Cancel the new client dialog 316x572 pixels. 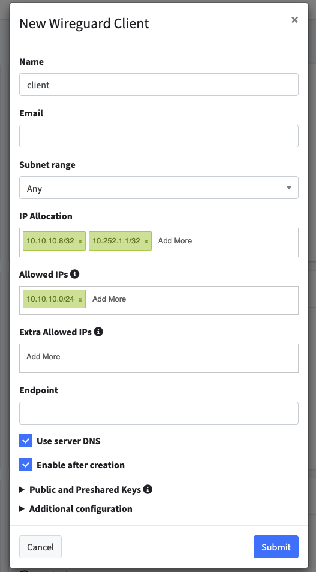41,547
